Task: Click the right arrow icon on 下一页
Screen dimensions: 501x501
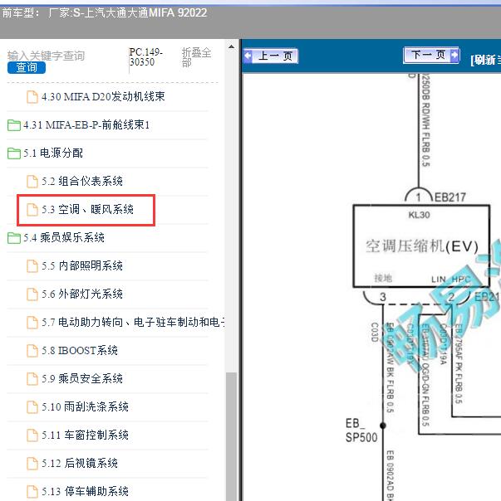Action: [x=454, y=55]
